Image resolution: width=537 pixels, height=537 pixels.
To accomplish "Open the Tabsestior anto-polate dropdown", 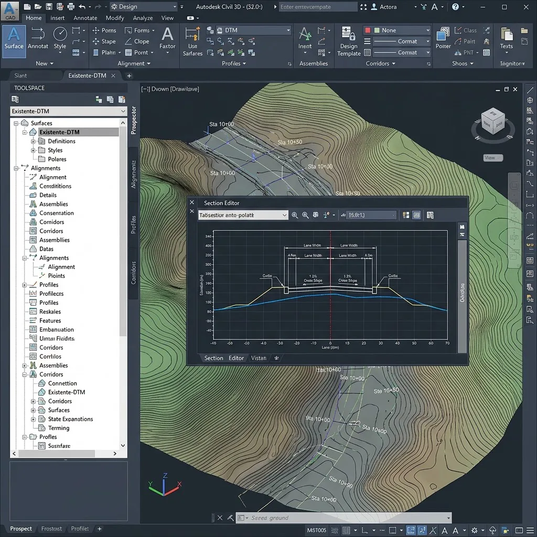I will [243, 215].
